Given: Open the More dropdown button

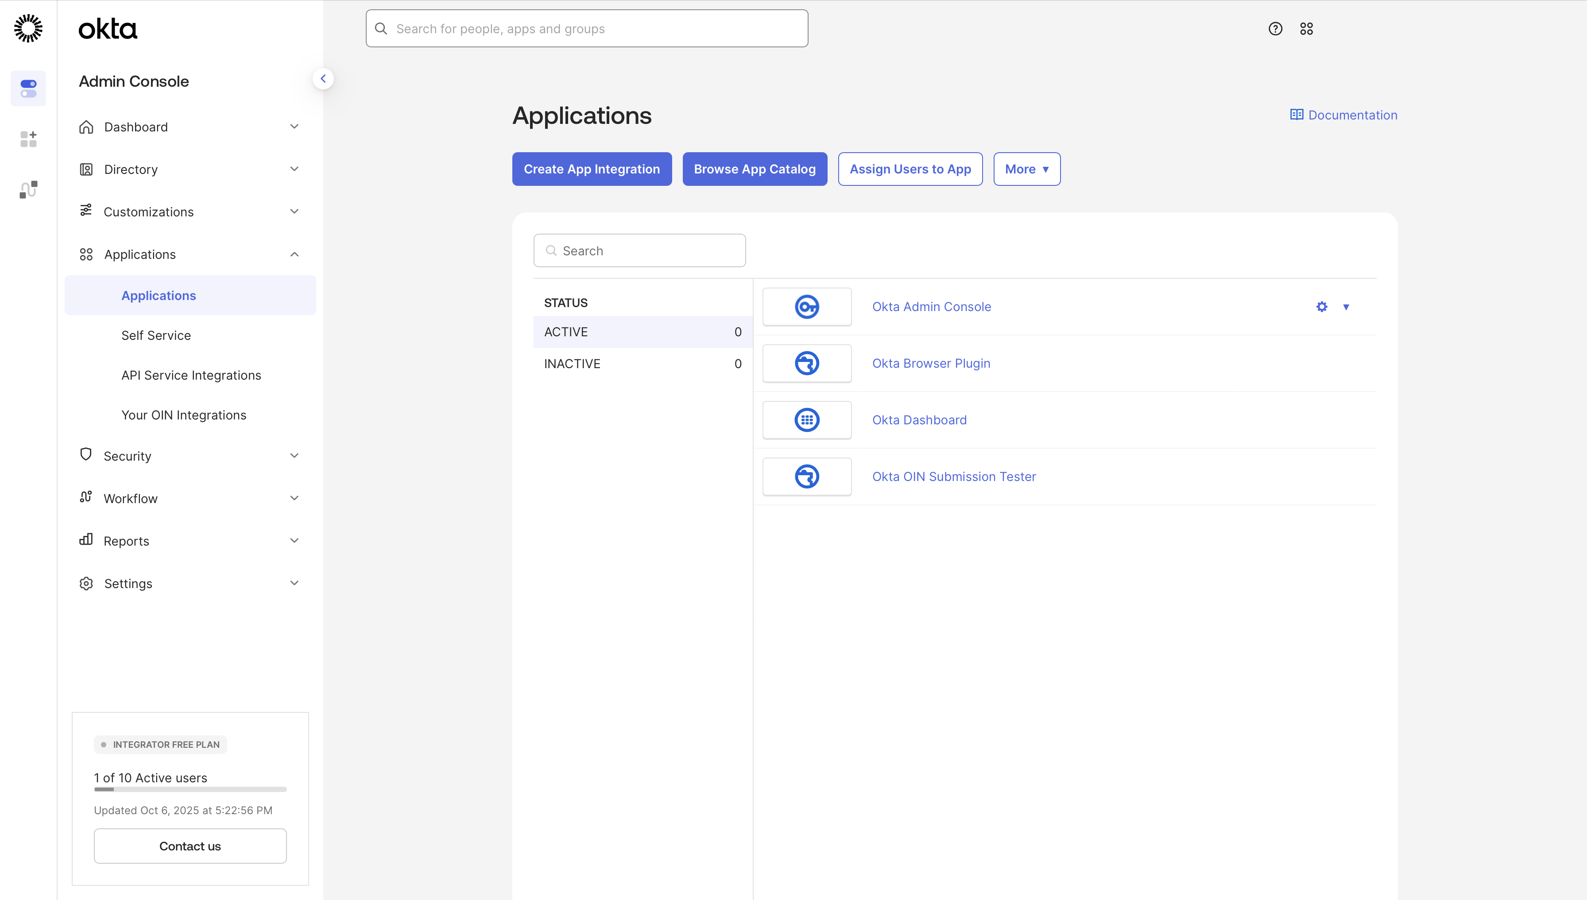Looking at the screenshot, I should [1026, 169].
